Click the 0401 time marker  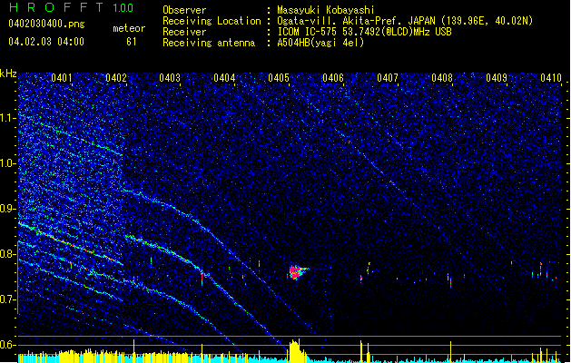(x=62, y=78)
